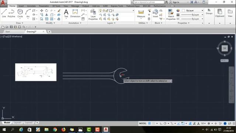The width and height of the screenshot is (236, 133).
Task: Click the AutoCAD application menu button
Action: coord(3,3)
